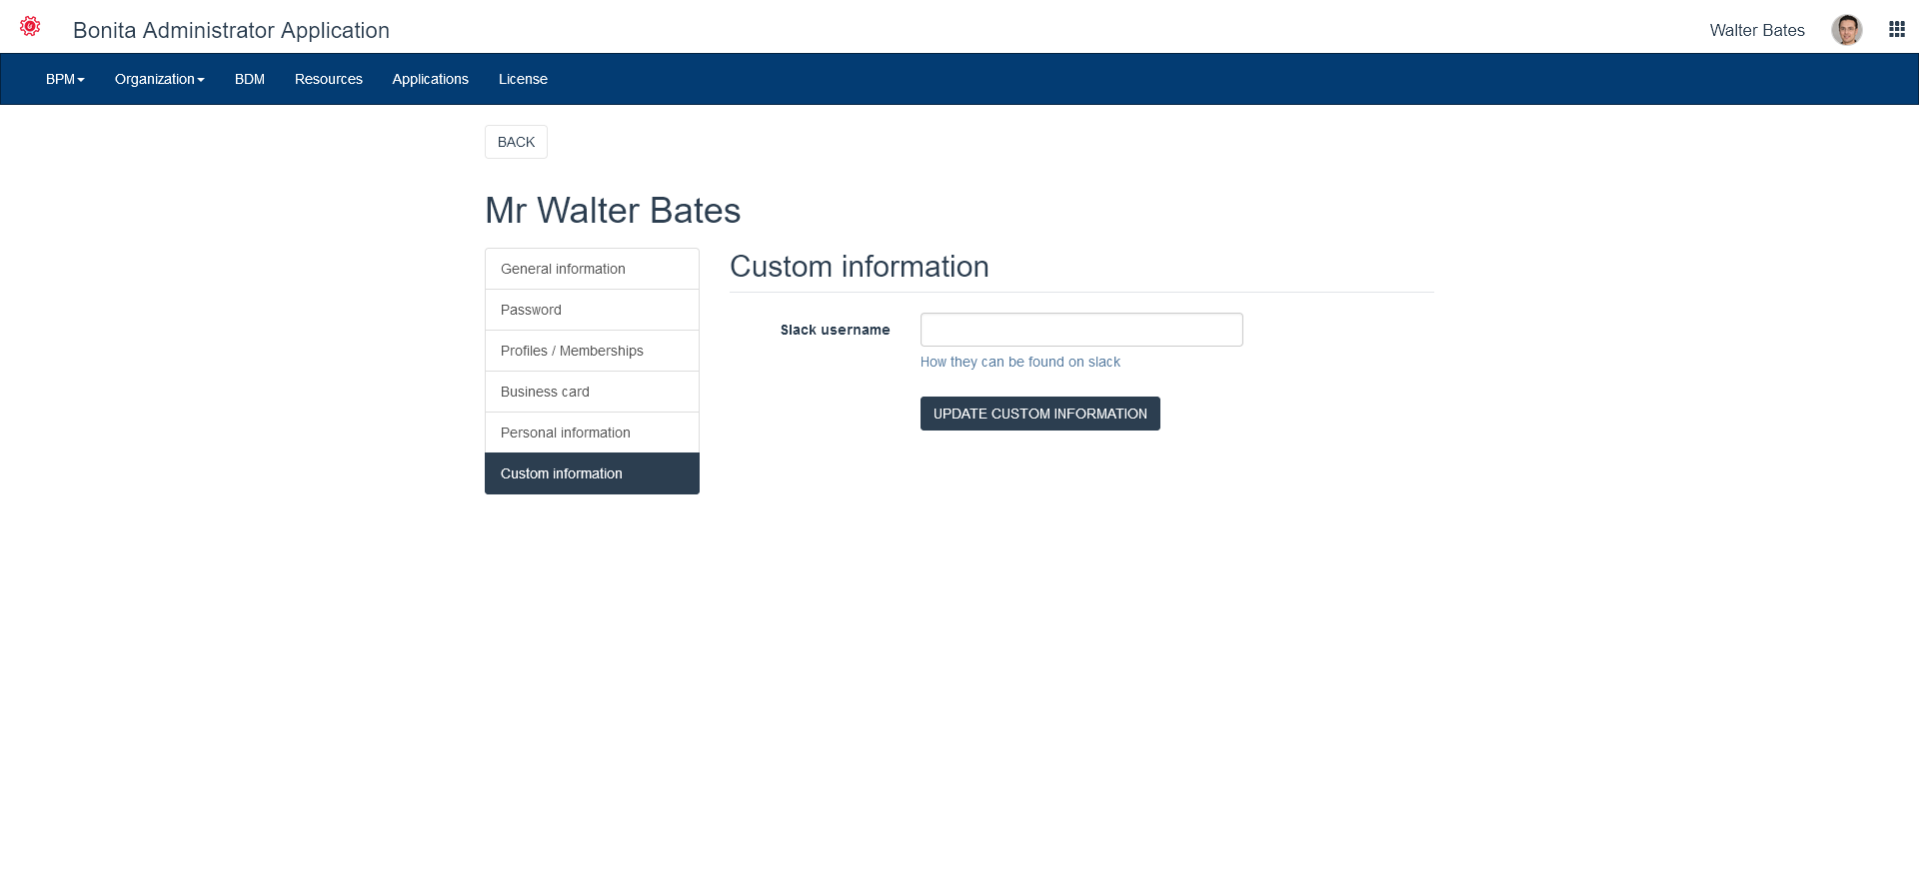1919x879 pixels.
Task: Open the applications grid icon
Action: coord(1896,30)
